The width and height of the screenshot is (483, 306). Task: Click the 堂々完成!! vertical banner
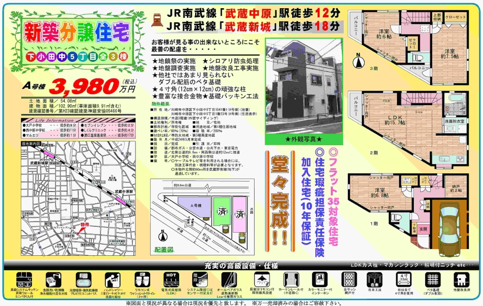(280, 200)
